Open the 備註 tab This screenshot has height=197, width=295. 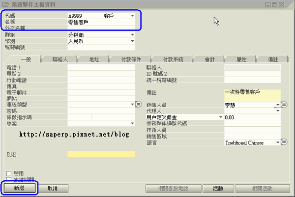tap(273, 59)
